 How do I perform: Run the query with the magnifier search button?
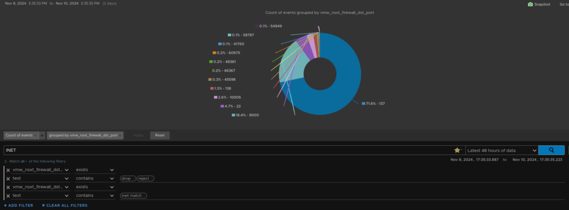pyautogui.click(x=551, y=150)
